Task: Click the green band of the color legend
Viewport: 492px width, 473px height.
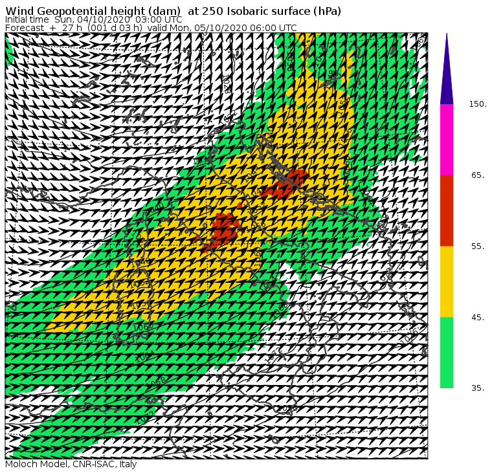Action: [x=447, y=353]
